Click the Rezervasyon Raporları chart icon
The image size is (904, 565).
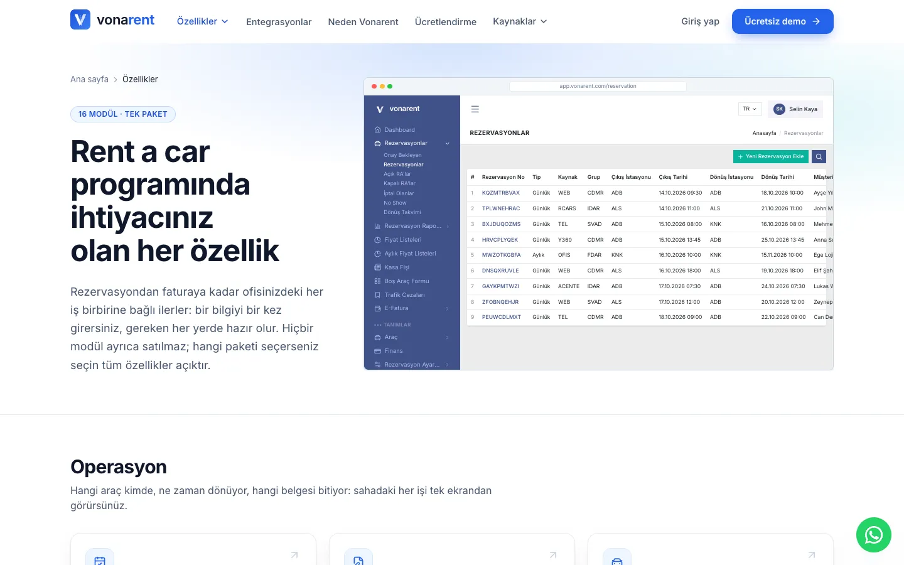coord(378,226)
